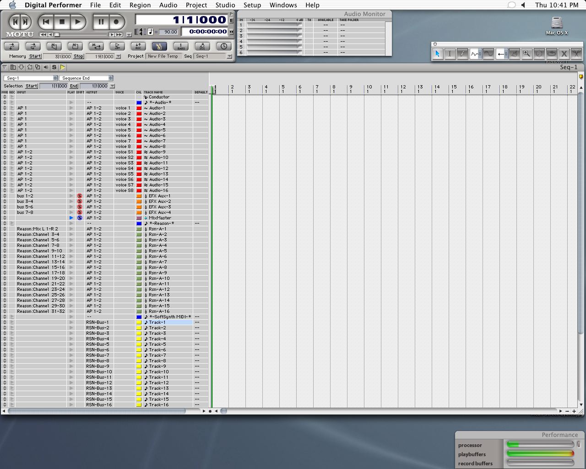Select the Mute X tool

(564, 54)
